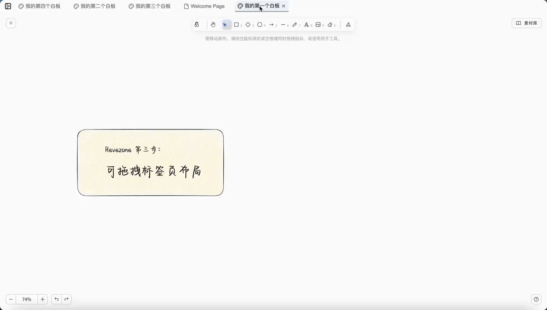The height and width of the screenshot is (310, 547).
Task: Open the 素材库 library button
Action: (x=526, y=23)
